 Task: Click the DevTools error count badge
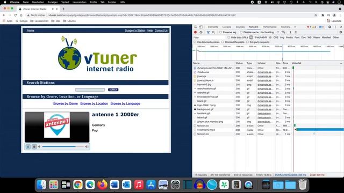(309, 27)
